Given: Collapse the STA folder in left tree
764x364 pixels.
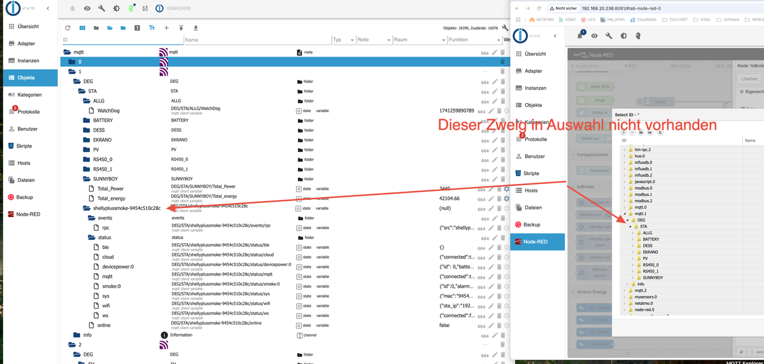Looking at the screenshot, I should 82,91.
